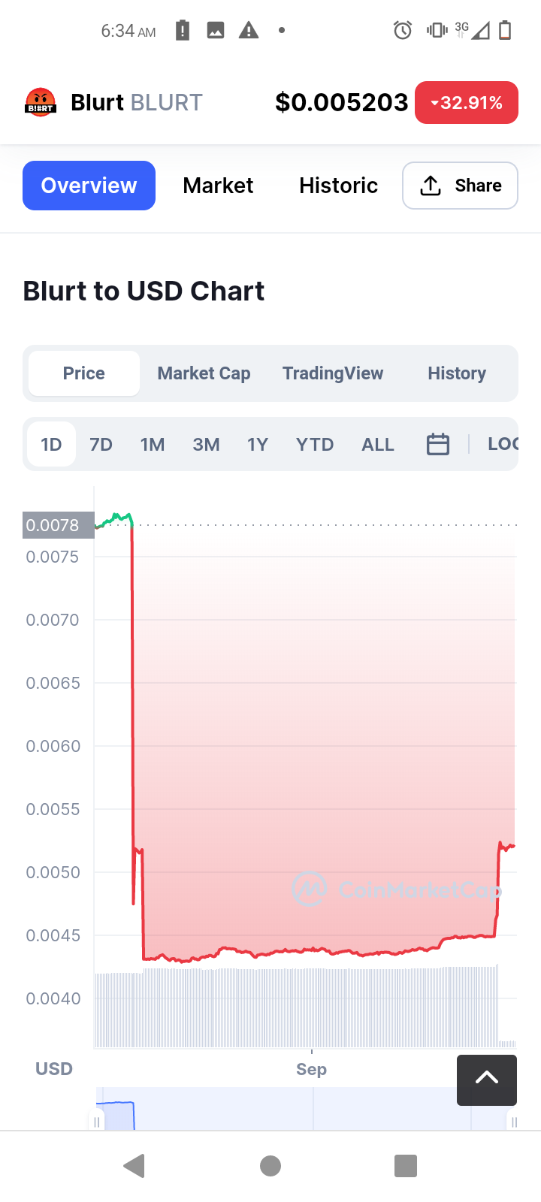Select the ALL time range
Image resolution: width=541 pixels, height=1202 pixels.
(377, 445)
